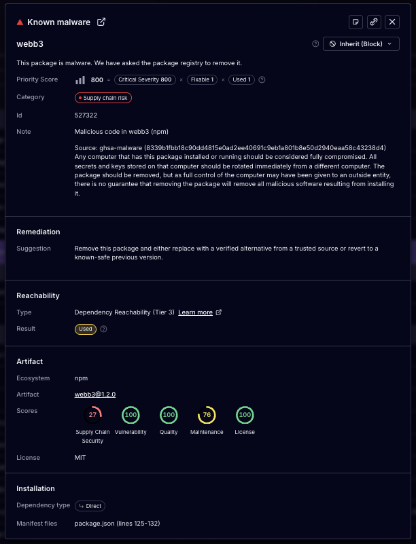Click the Supply chain risk category tag
This screenshot has height=544, width=416.
point(103,98)
